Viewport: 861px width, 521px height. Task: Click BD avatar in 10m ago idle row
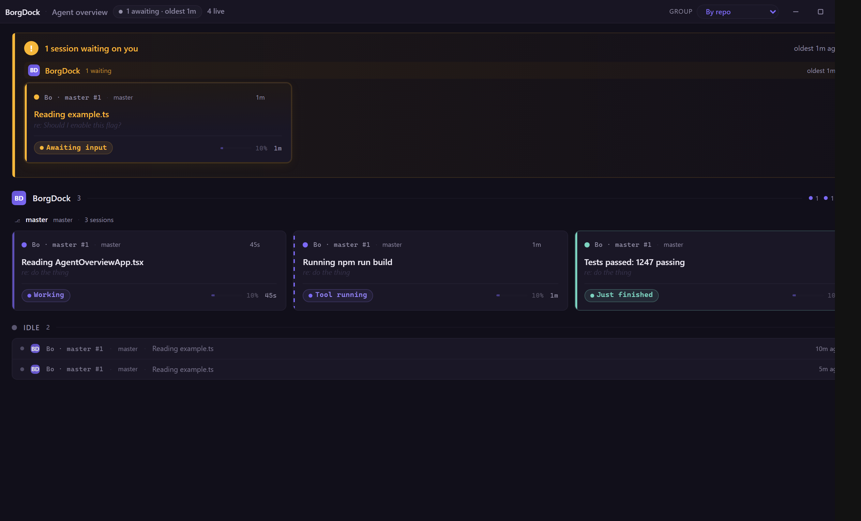pos(35,349)
